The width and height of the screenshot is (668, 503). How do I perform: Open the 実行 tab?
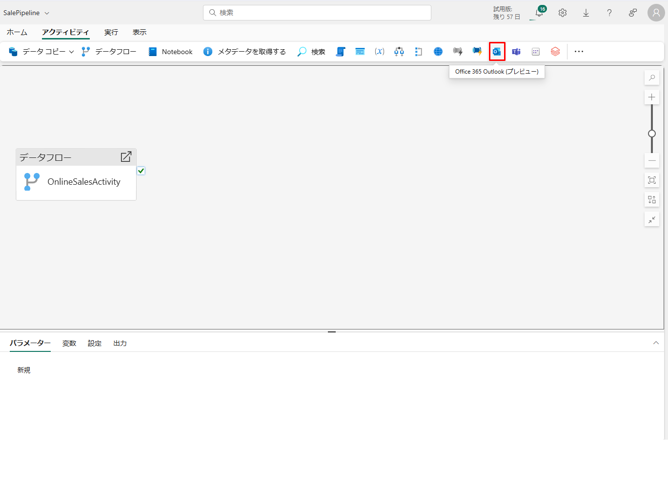[x=111, y=32]
